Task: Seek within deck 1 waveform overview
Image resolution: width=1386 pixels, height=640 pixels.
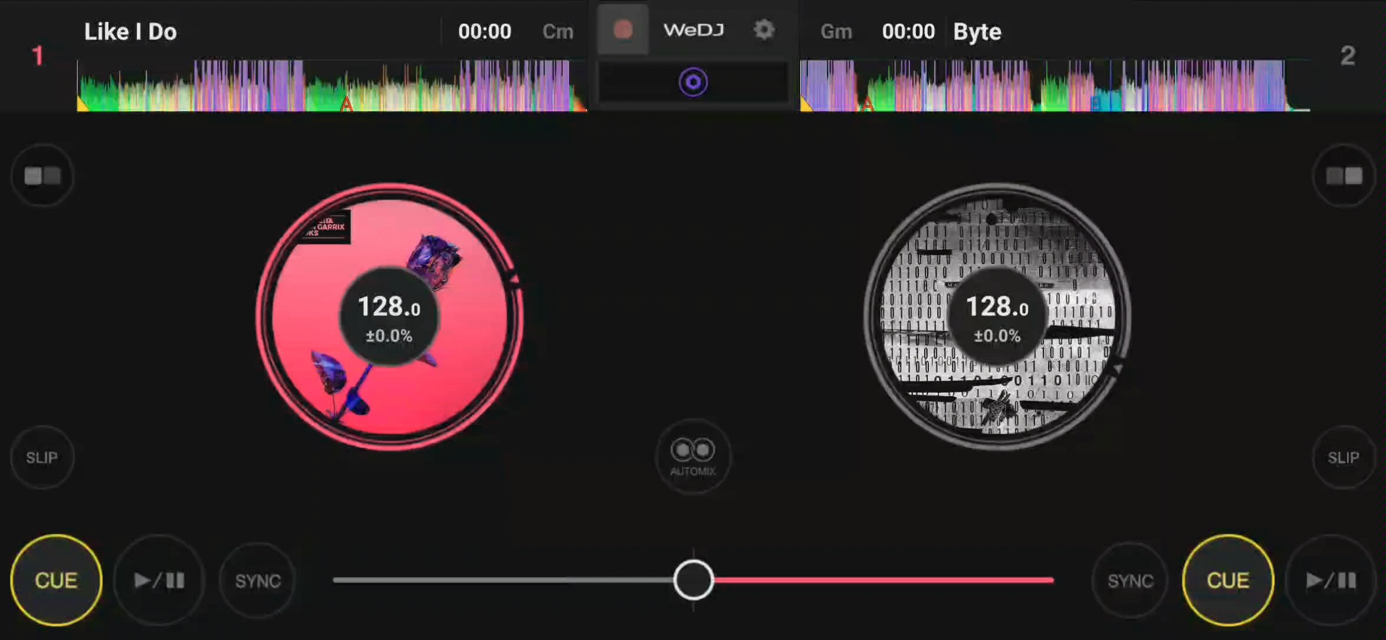Action: [x=331, y=85]
